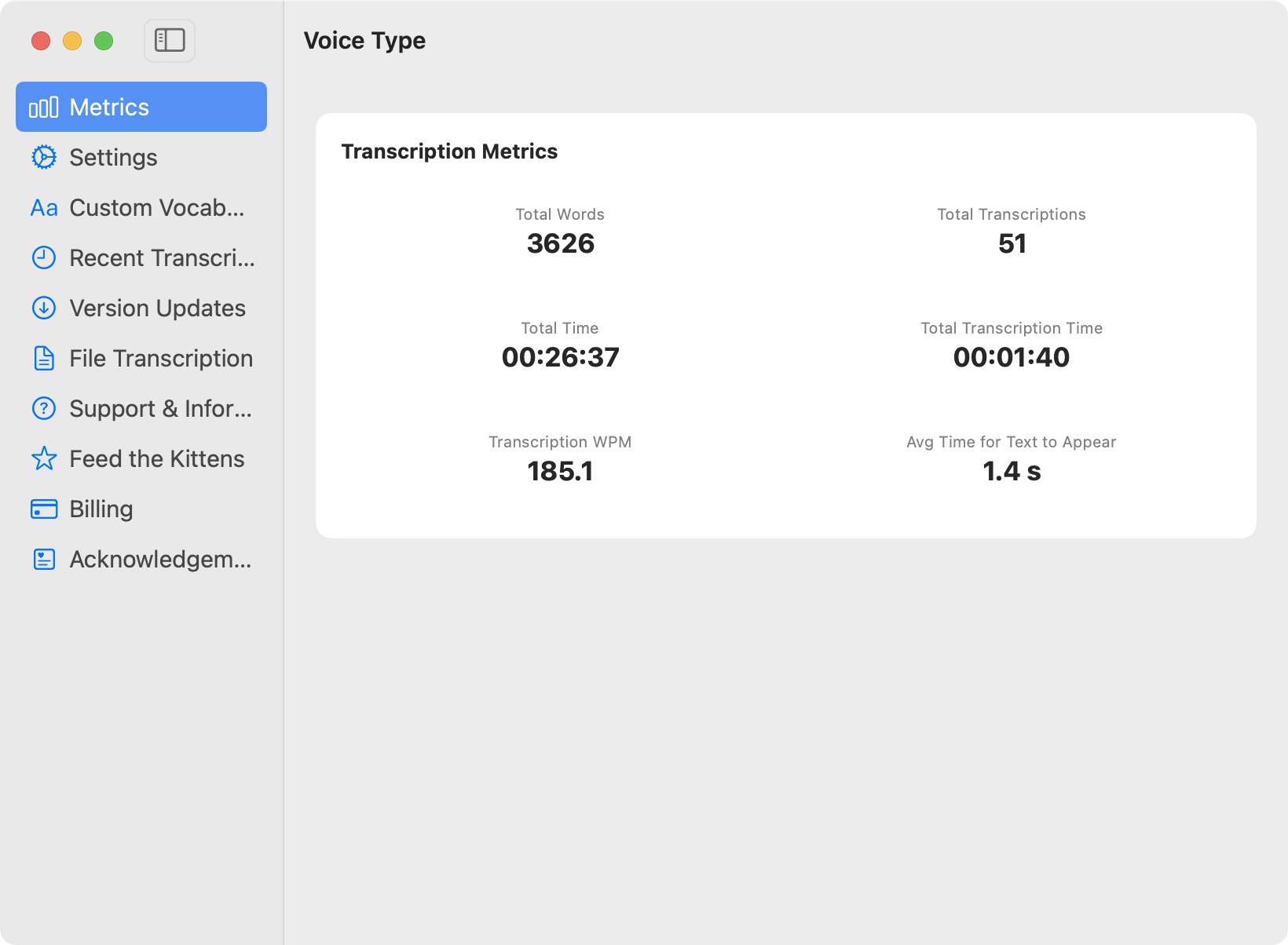Click the Billing credit card icon

click(x=44, y=509)
